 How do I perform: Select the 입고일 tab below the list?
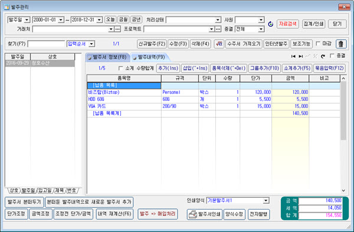pyautogui.click(x=45, y=191)
